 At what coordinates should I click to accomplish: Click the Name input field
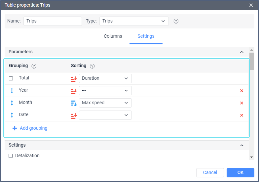point(53,21)
